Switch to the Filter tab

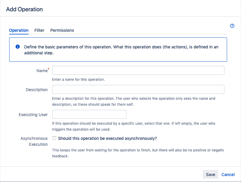click(39, 30)
